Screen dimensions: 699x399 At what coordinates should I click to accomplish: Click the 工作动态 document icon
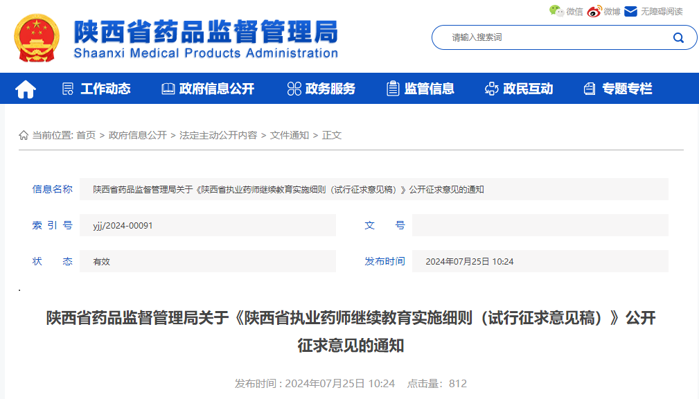pos(67,89)
